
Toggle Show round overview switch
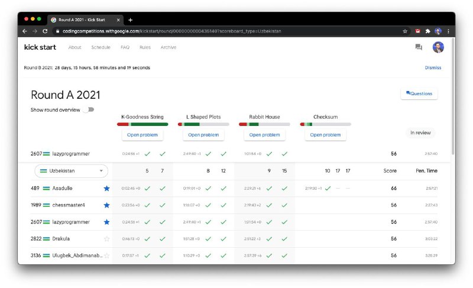click(89, 109)
